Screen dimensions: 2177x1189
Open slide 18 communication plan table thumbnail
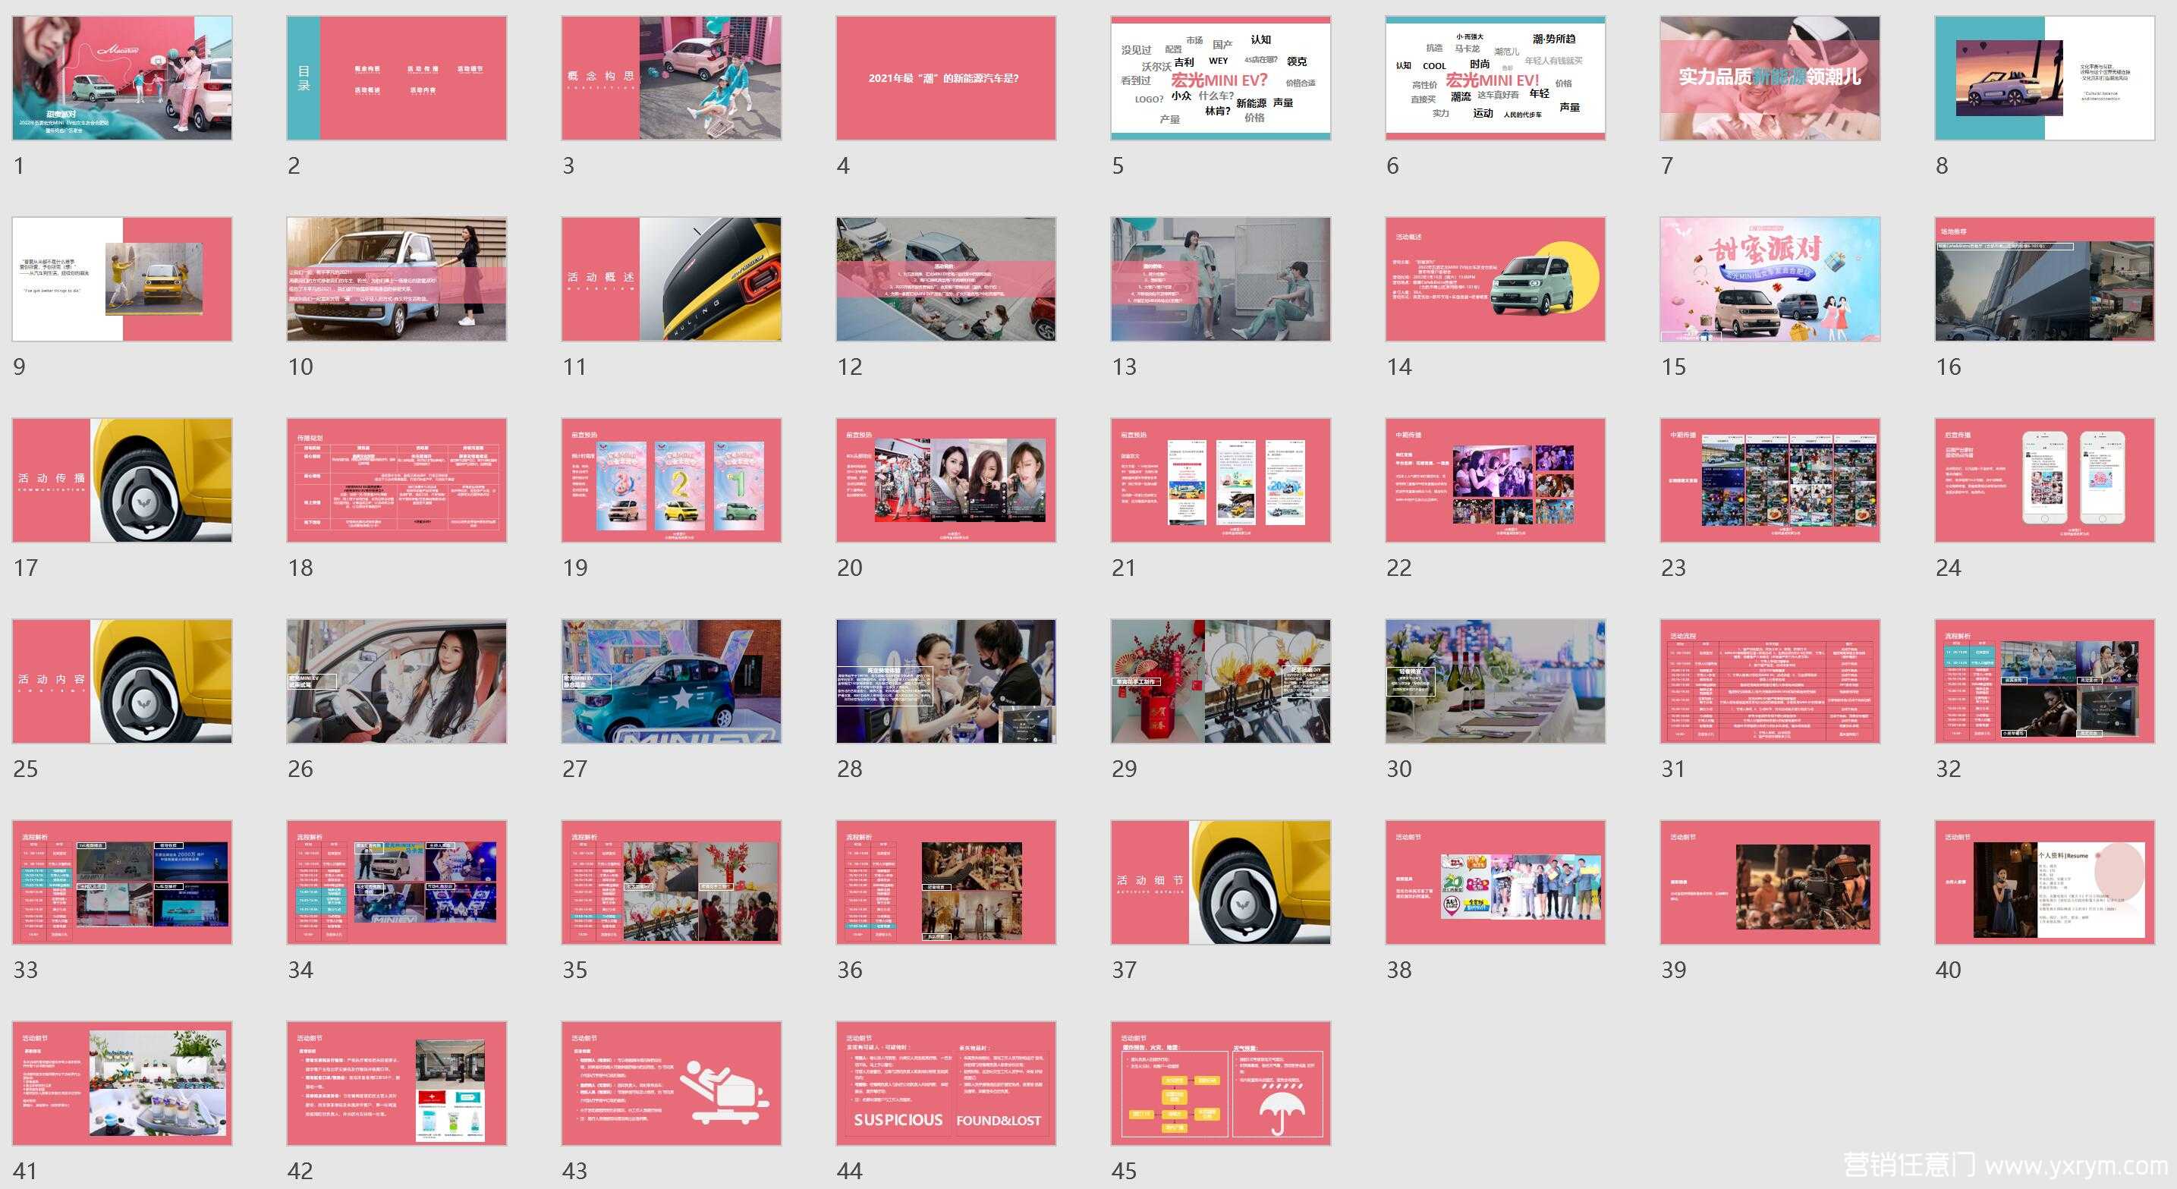[x=396, y=480]
